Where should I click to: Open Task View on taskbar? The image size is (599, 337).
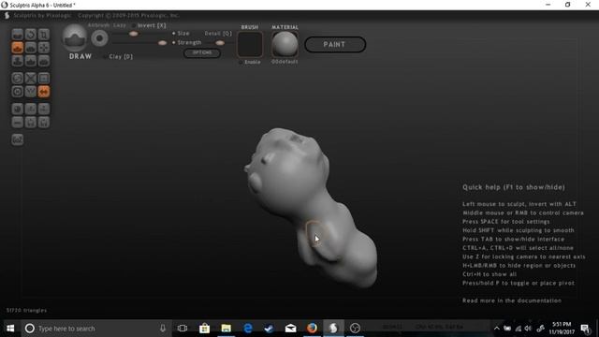(183, 329)
